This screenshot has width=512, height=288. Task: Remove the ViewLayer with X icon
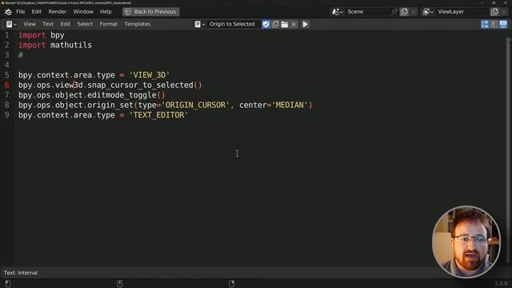[x=504, y=12]
